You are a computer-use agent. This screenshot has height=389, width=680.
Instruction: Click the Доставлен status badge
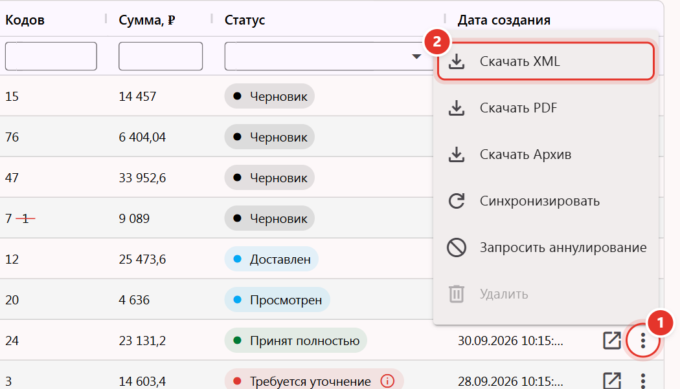[x=271, y=259]
